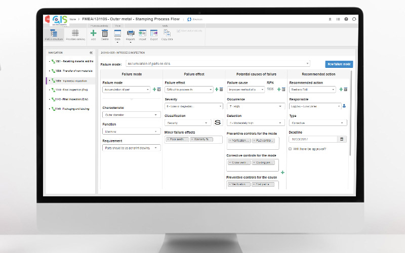Screen dimensions: 405x253
Task: Toggle the Save automatically checkbox
Action: pyautogui.click(x=178, y=31)
